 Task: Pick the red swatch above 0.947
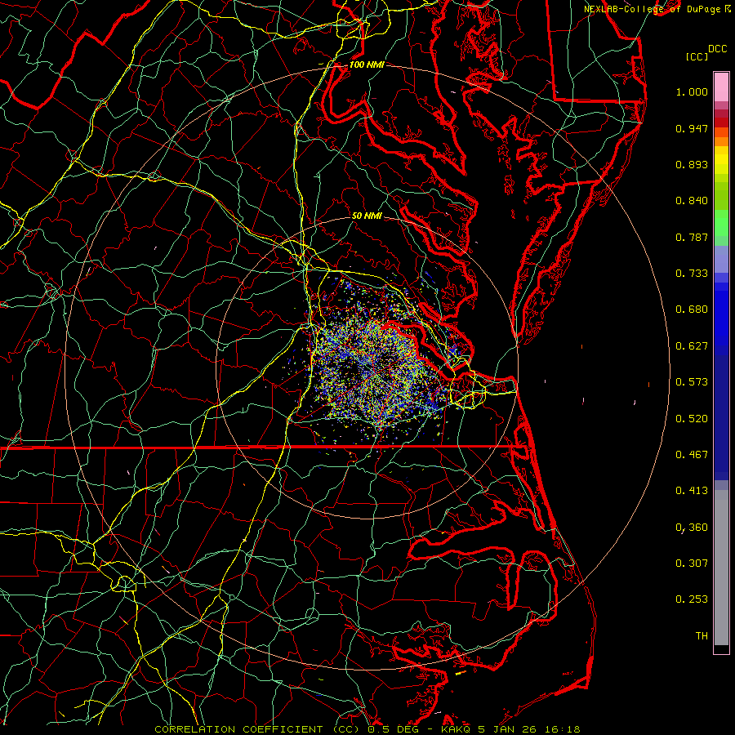coord(721,122)
